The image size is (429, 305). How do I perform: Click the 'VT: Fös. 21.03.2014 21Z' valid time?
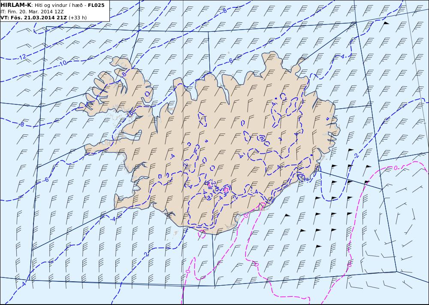pos(33,18)
